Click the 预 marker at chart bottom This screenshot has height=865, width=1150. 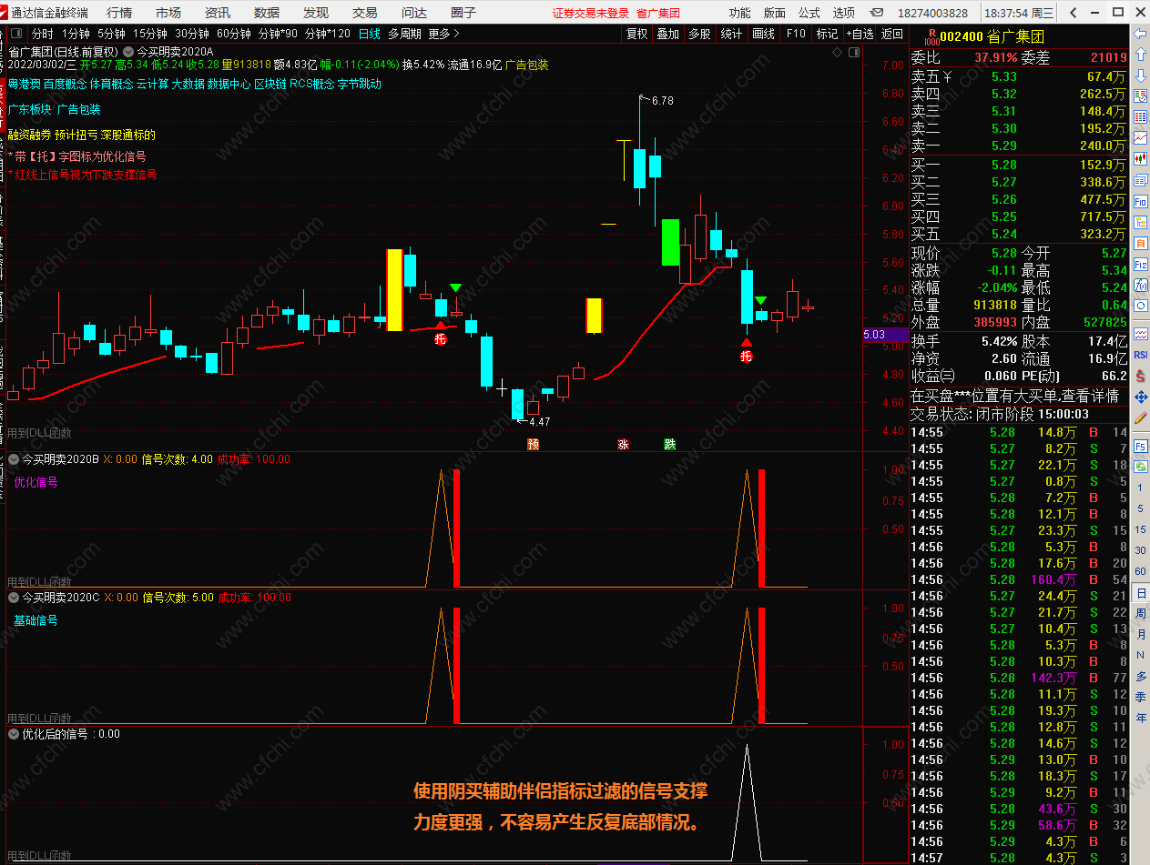tap(533, 445)
